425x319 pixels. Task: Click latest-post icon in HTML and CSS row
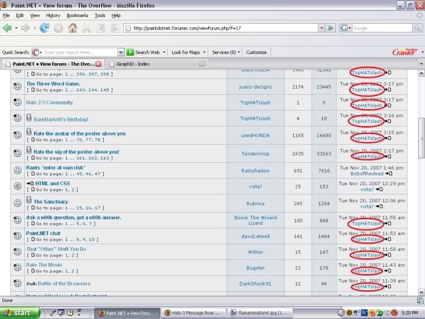[x=379, y=190]
